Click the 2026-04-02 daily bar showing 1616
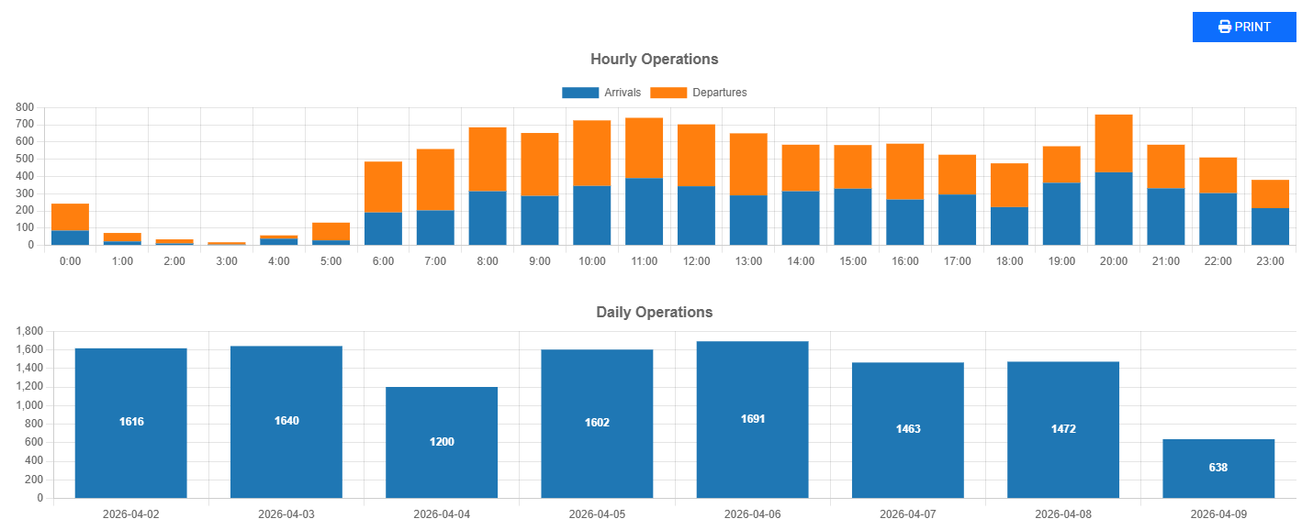 click(x=131, y=422)
